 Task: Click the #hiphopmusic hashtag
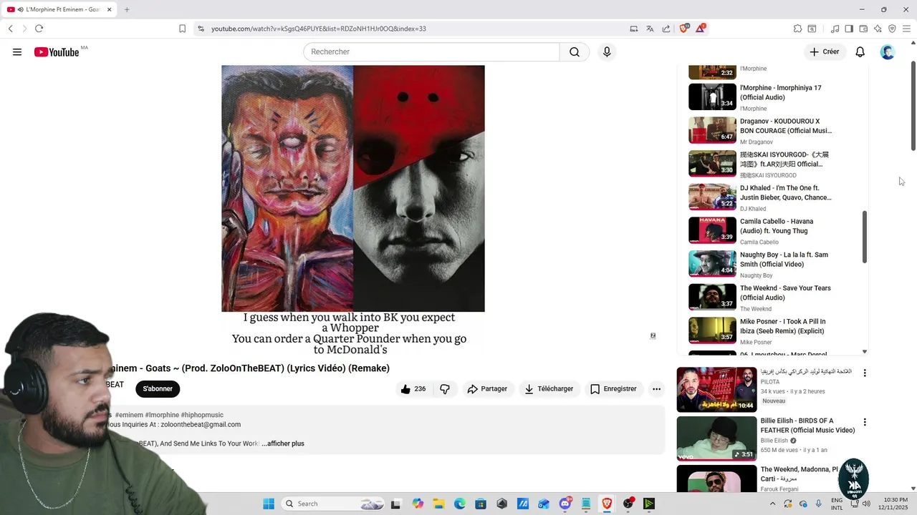tap(202, 415)
